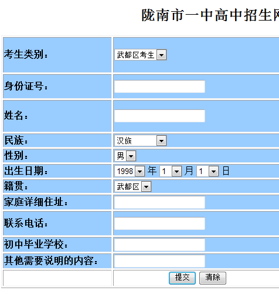Open the 性别 dropdown showing 男

click(125, 156)
